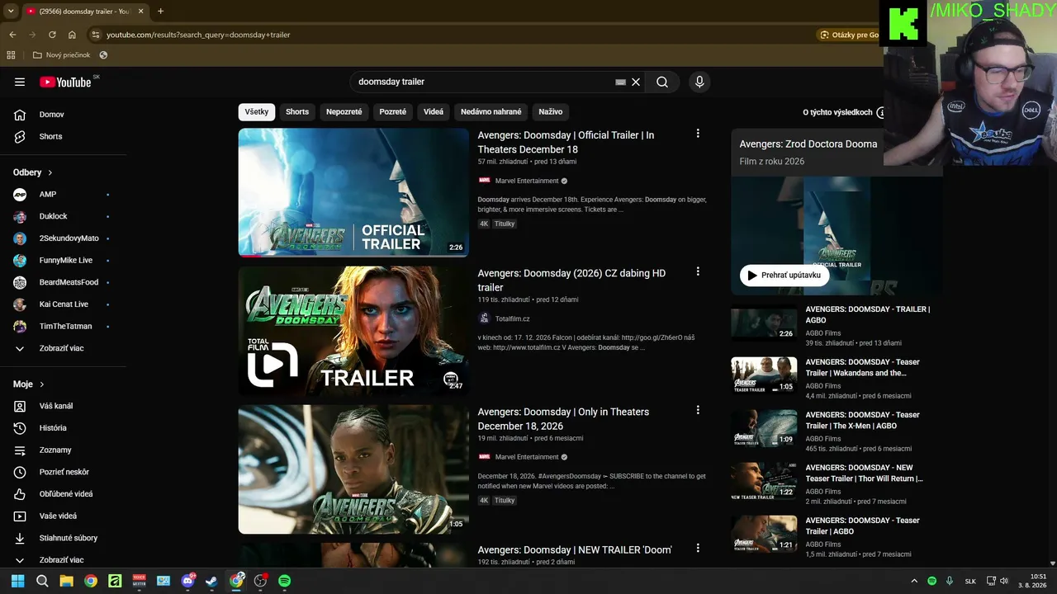Open three-dot menu for Only in Theaters video
This screenshot has width=1057, height=594.
tap(698, 410)
